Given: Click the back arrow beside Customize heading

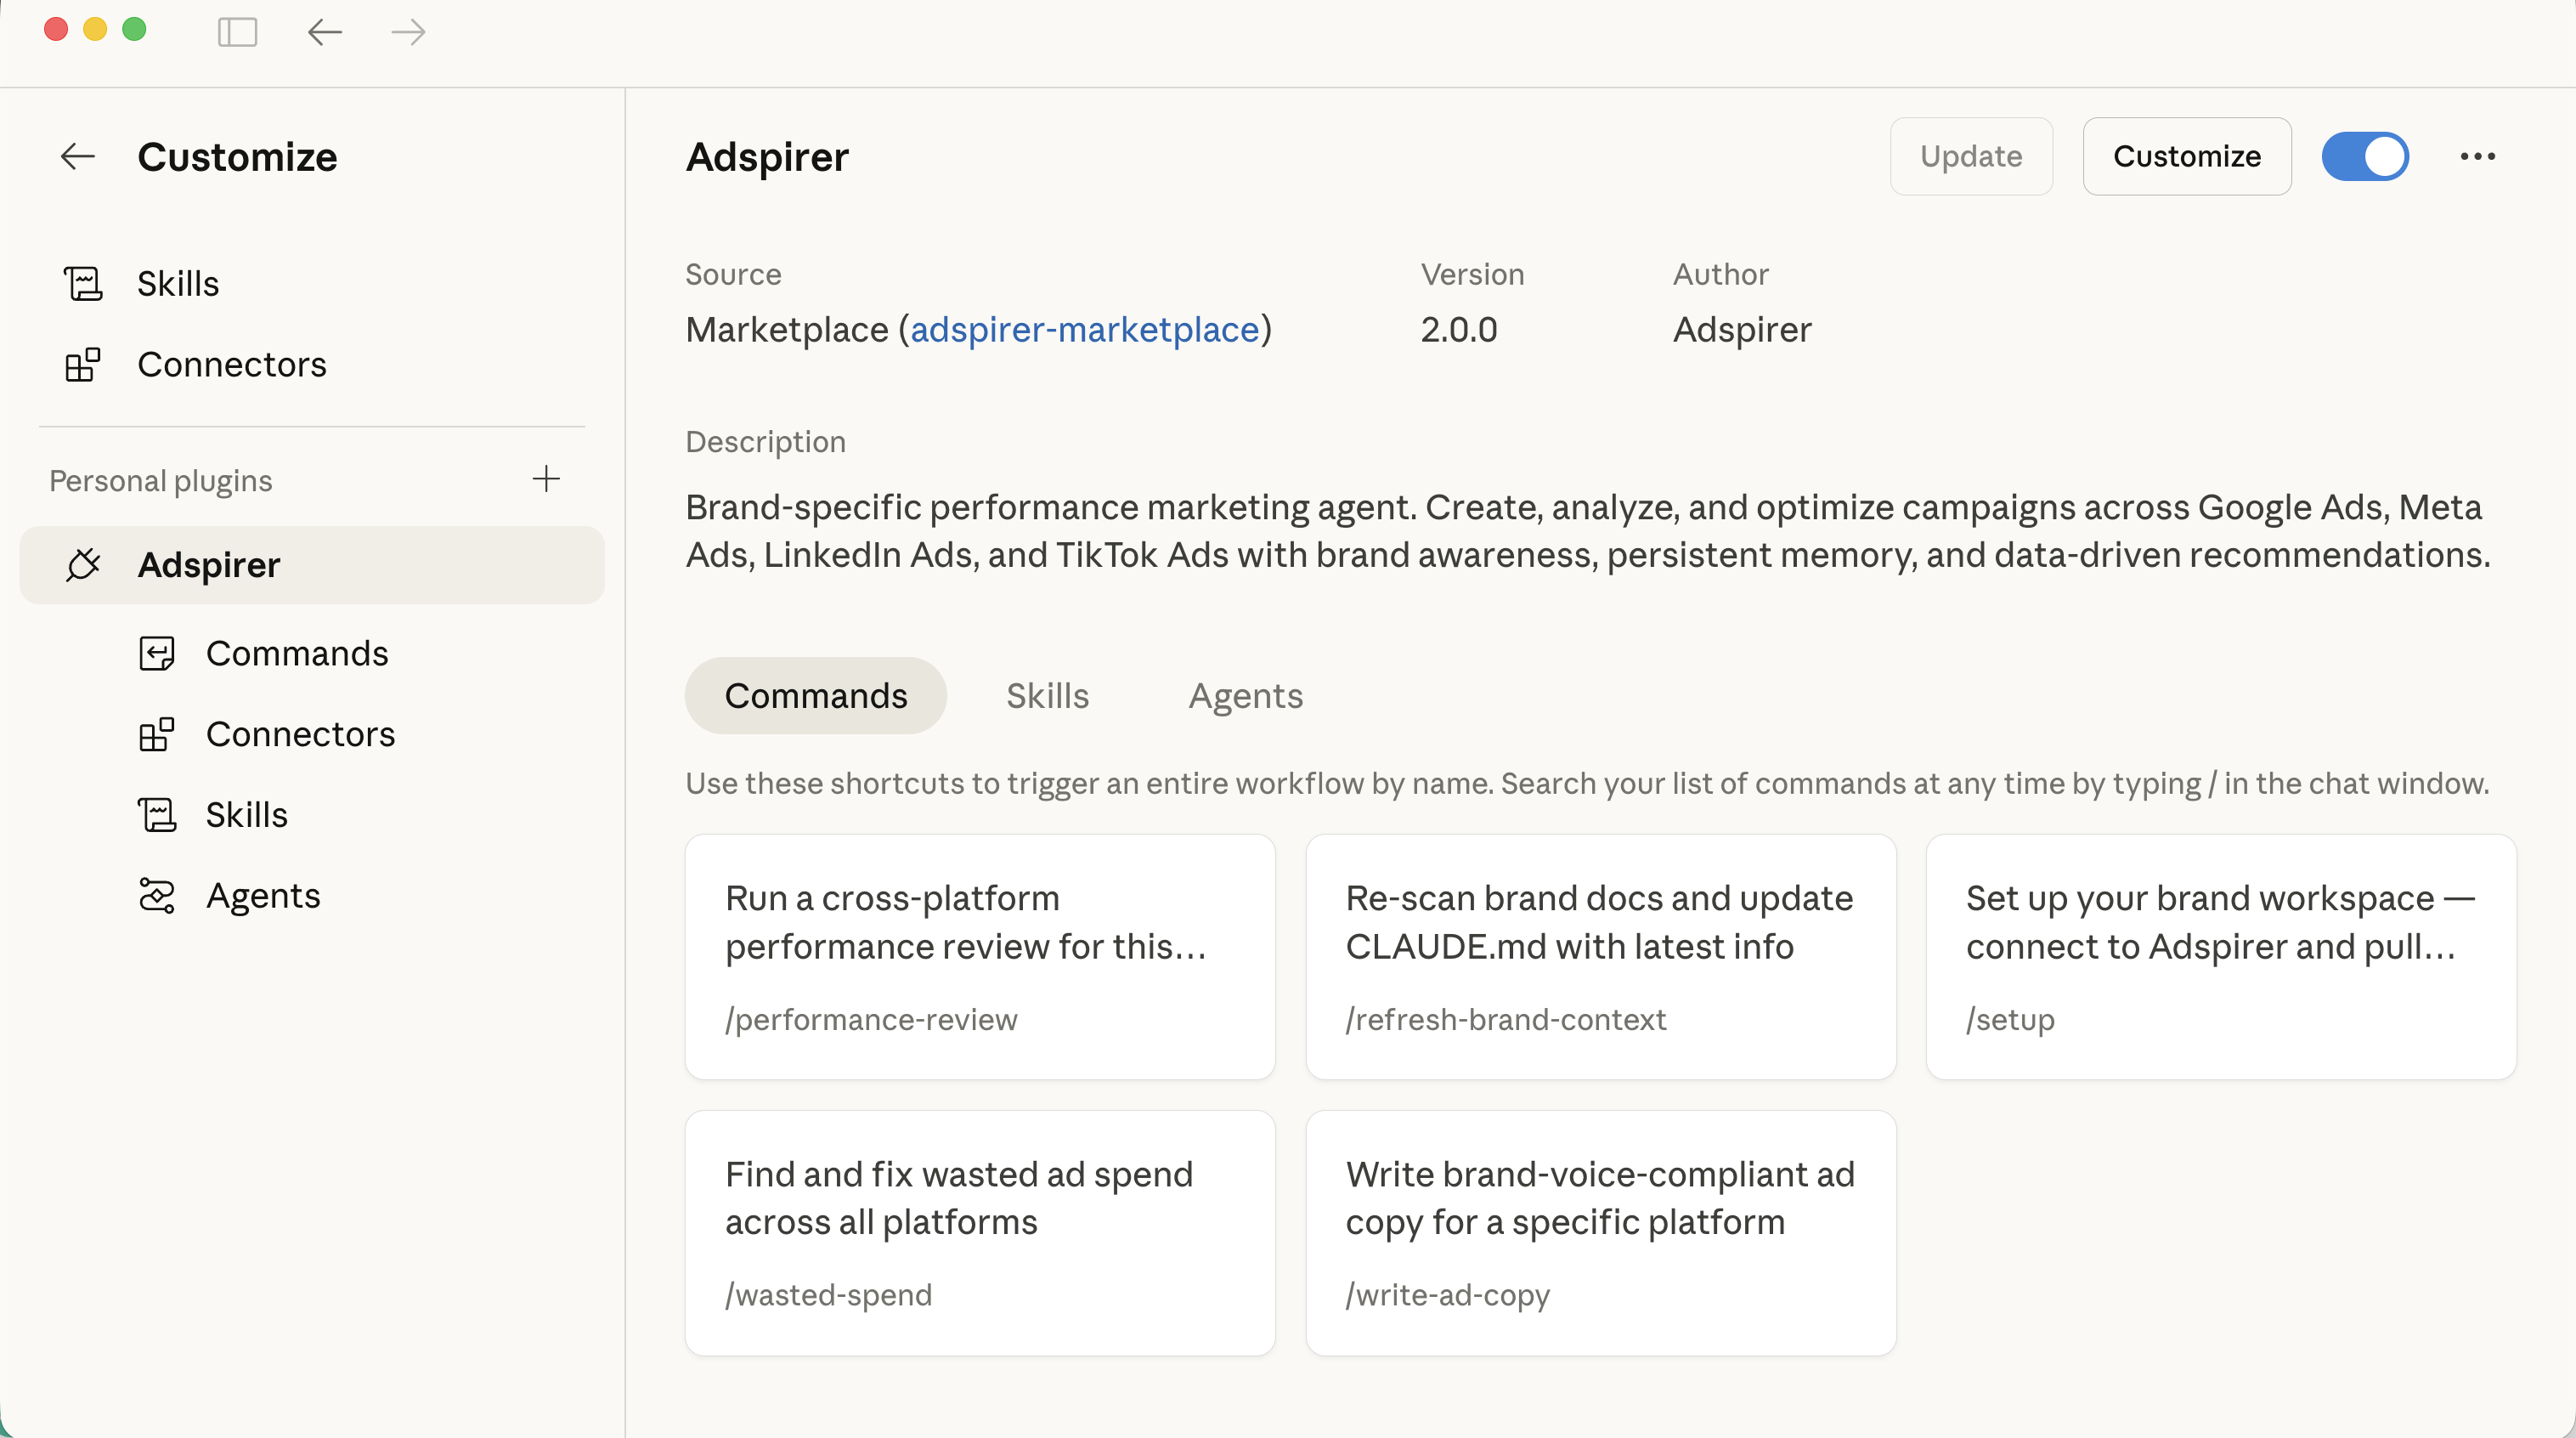Looking at the screenshot, I should (77, 156).
